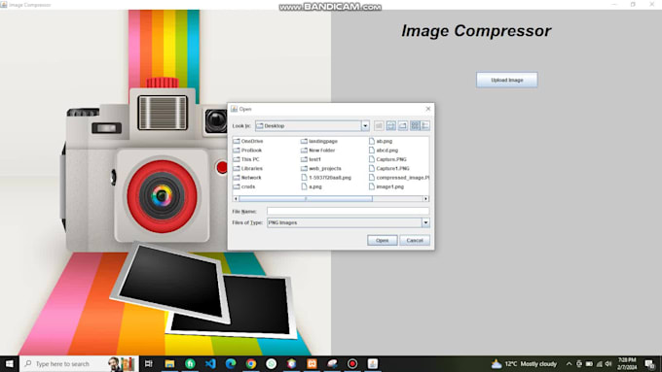The height and width of the screenshot is (372, 662).
Task: Click the Java app icon in the taskbar
Action: tap(373, 363)
